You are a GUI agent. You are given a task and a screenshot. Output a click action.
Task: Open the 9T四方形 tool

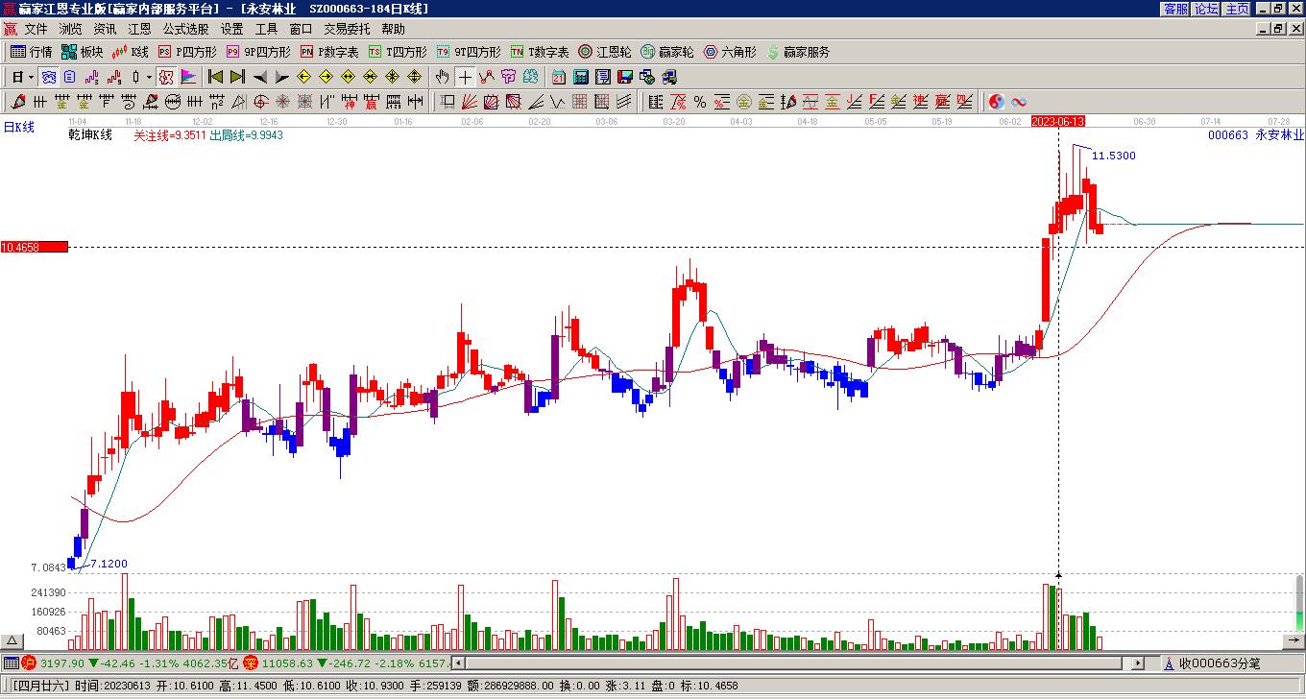point(469,52)
